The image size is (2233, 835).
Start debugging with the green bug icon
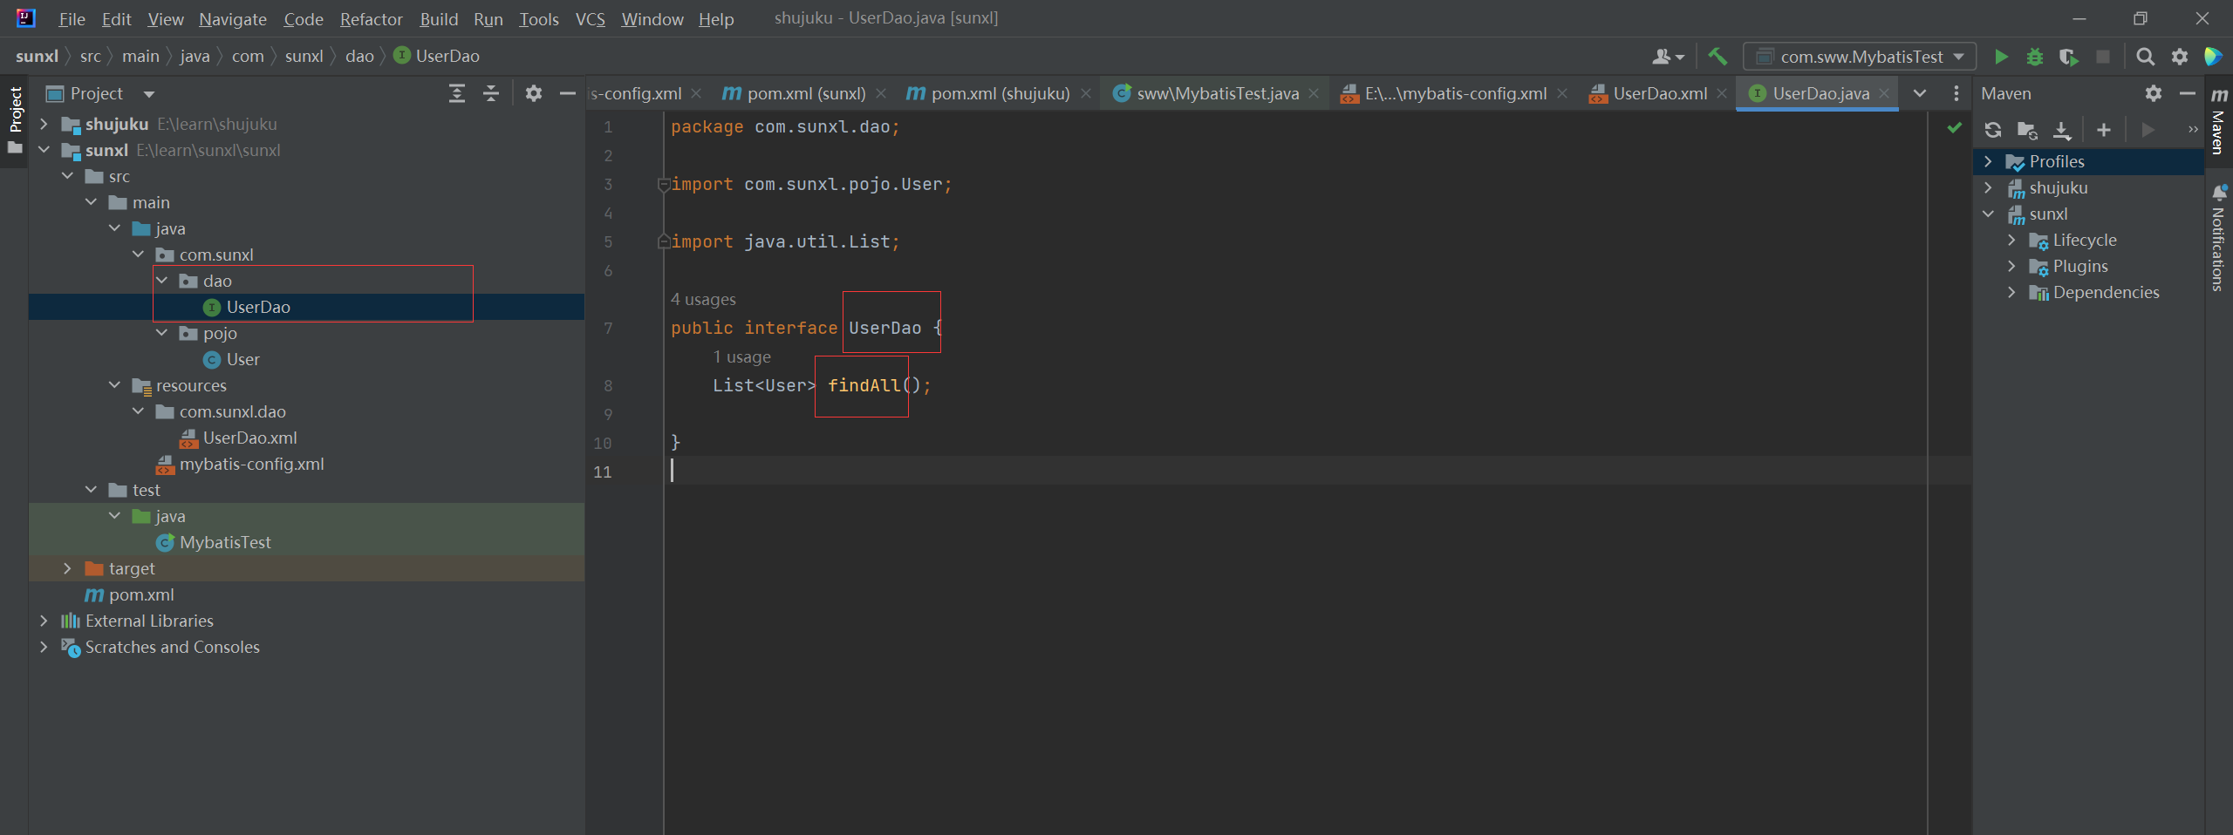2035,57
